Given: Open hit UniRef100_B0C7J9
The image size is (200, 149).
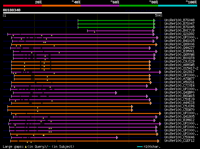Looking at the screenshot, I should tap(179, 31).
